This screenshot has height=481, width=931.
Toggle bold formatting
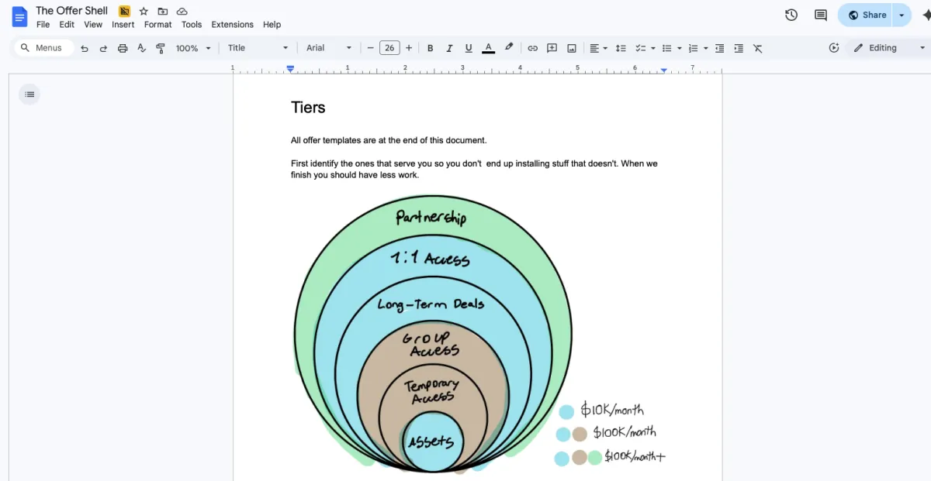pos(430,48)
